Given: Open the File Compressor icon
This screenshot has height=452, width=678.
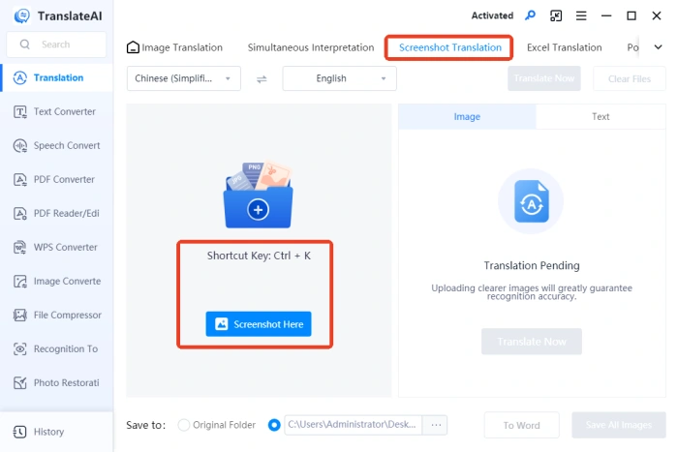Looking at the screenshot, I should (20, 315).
